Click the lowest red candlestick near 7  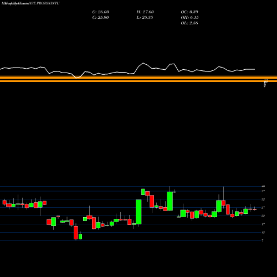click(76, 233)
